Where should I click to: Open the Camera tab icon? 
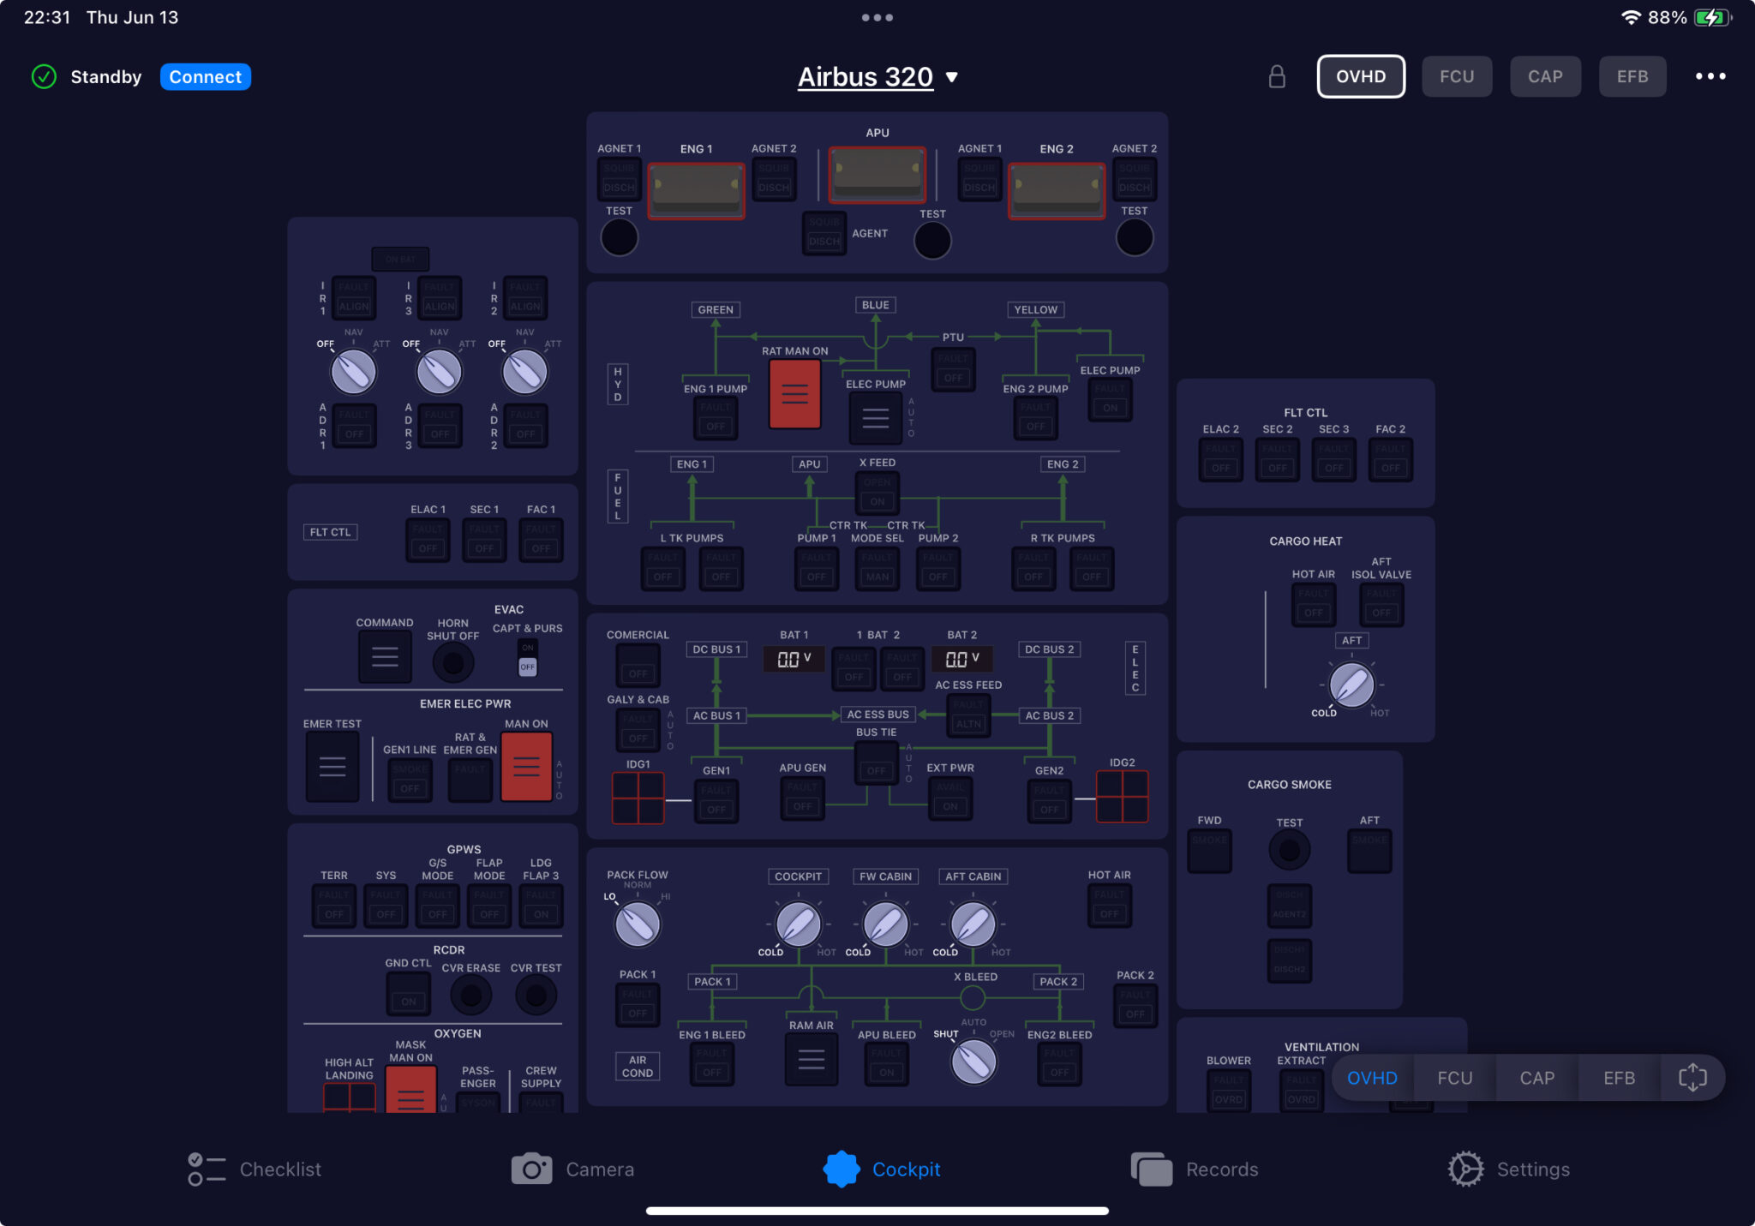(531, 1169)
